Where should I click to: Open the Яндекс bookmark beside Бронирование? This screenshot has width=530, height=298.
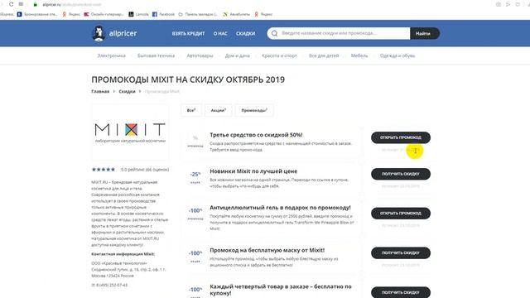pos(71,14)
